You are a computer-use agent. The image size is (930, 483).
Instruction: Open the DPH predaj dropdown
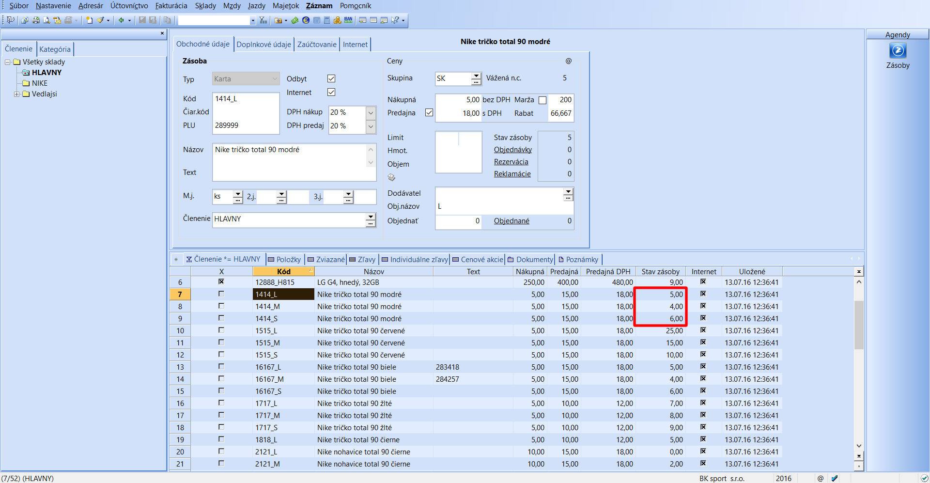(x=371, y=126)
